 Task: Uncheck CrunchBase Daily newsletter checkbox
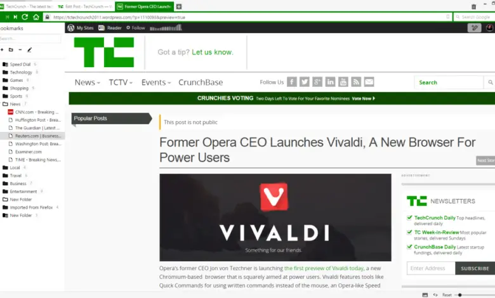click(x=409, y=247)
